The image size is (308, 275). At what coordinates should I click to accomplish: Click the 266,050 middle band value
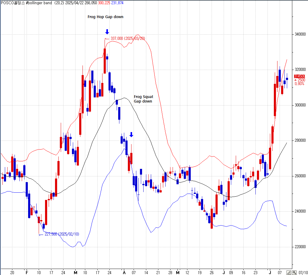[91, 3]
